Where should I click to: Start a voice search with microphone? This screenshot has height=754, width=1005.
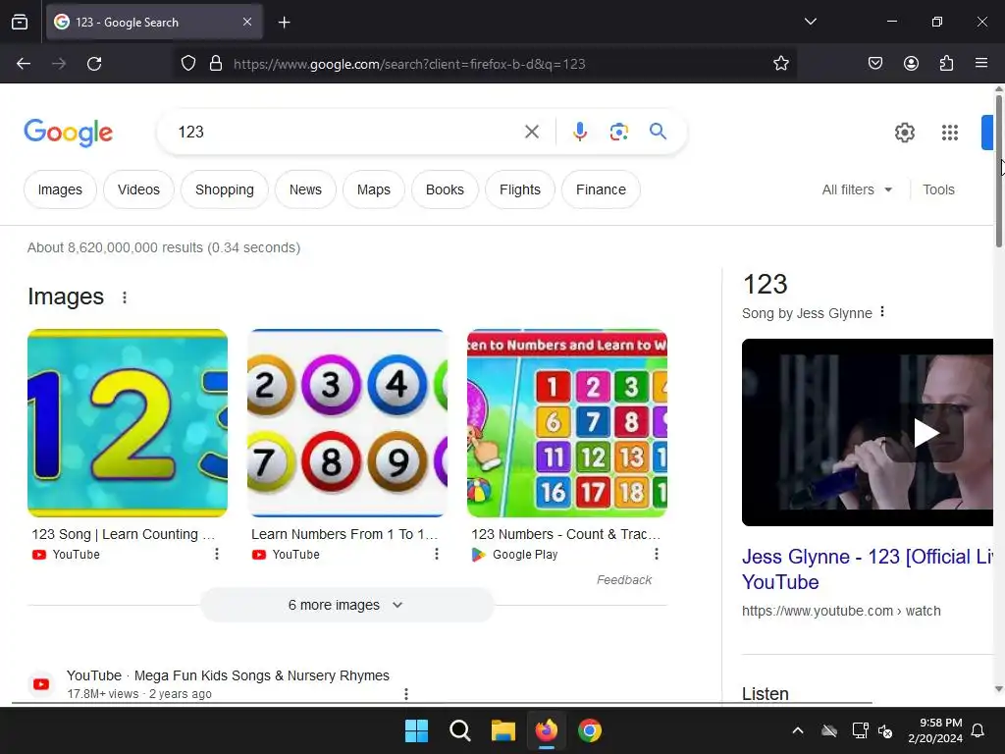(x=579, y=133)
